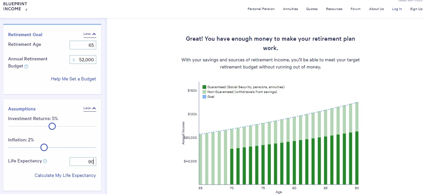
Task: Open the Resources menu
Action: coord(334,9)
